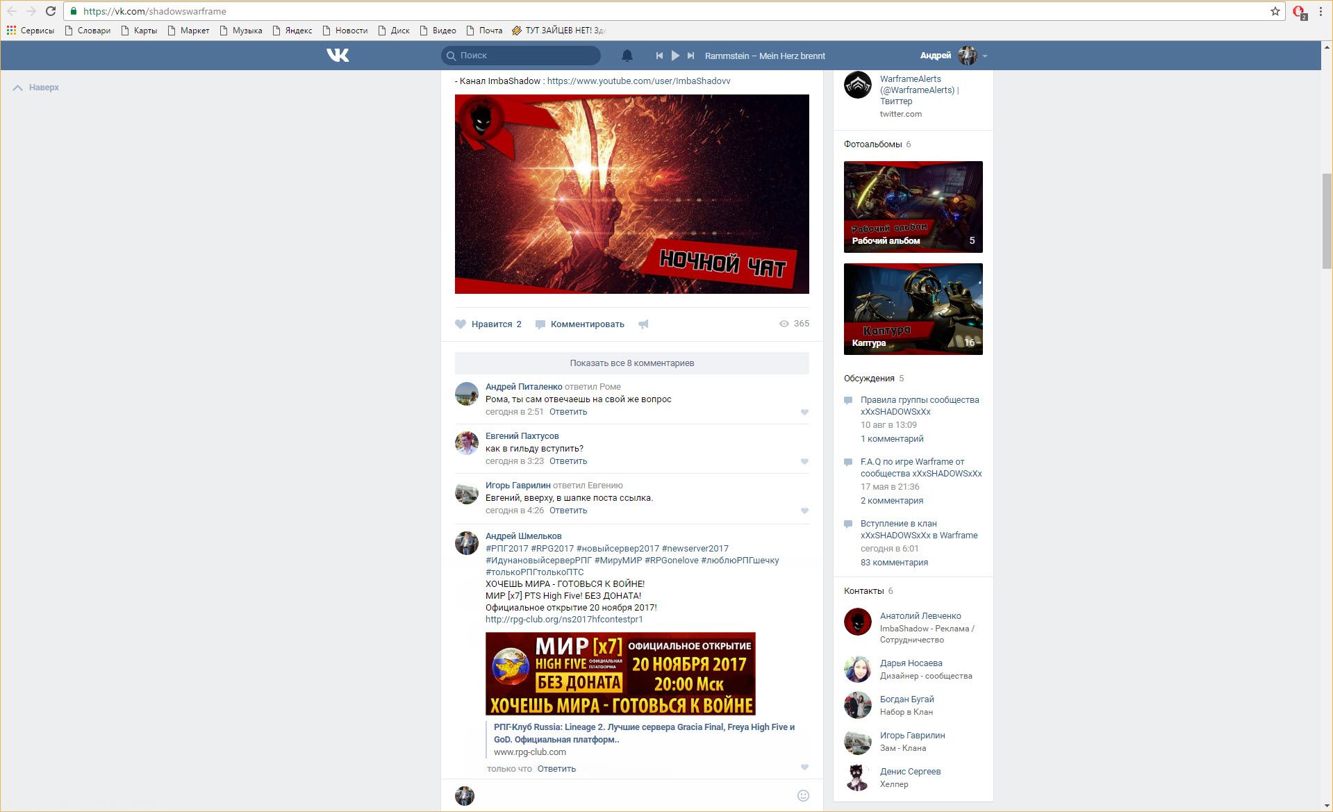1333x812 pixels.
Task: Reply to Игорь Гаврилин's comment
Action: click(568, 511)
